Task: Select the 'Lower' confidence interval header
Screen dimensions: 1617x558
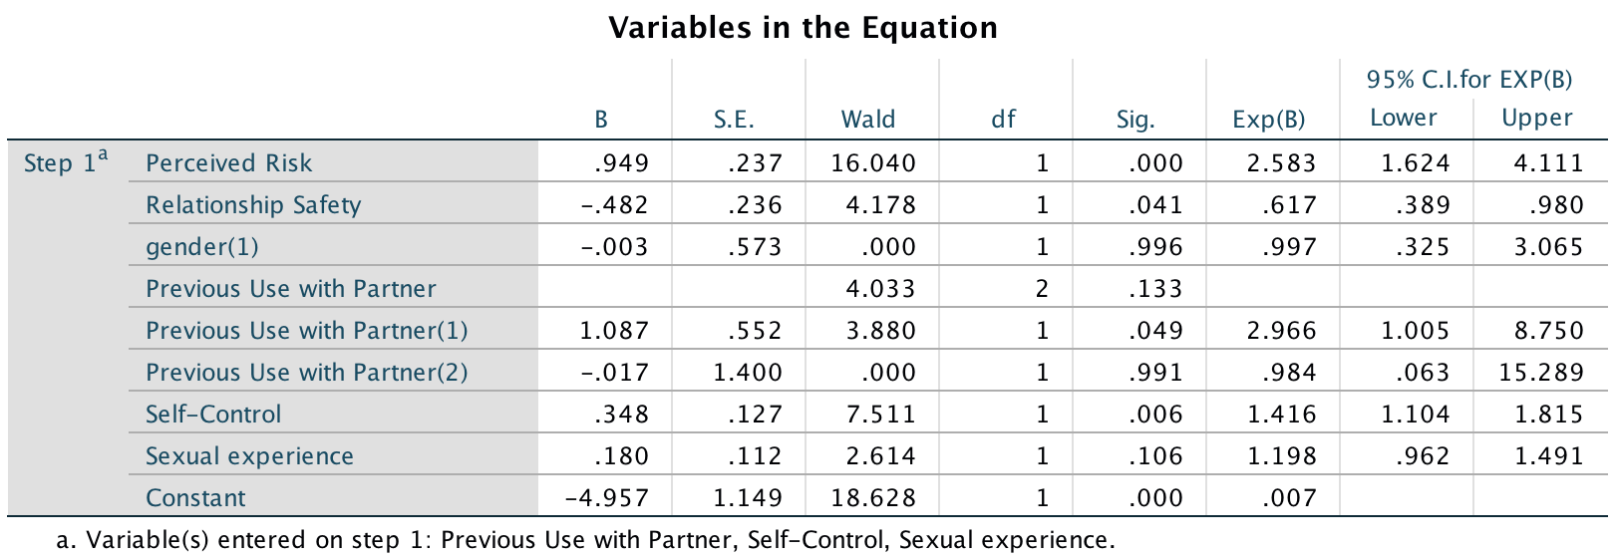Action: tap(1403, 118)
